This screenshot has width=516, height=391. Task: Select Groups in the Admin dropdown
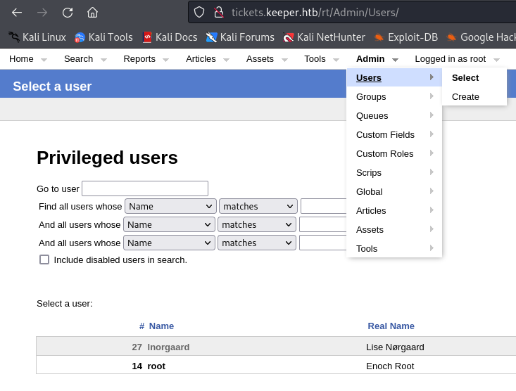click(x=394, y=96)
